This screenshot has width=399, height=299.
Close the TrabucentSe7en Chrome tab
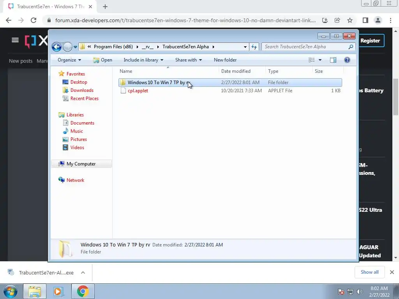tap(90, 7)
